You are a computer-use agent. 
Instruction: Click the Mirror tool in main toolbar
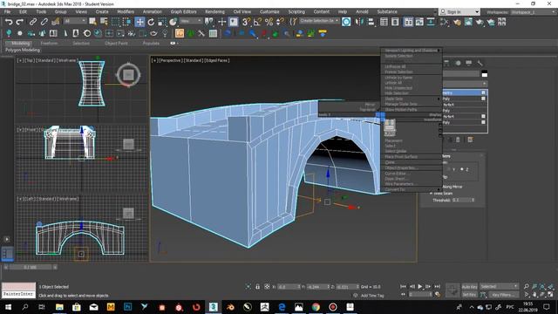[360, 22]
